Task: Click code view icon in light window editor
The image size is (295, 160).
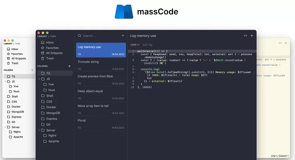Action: 280,43
